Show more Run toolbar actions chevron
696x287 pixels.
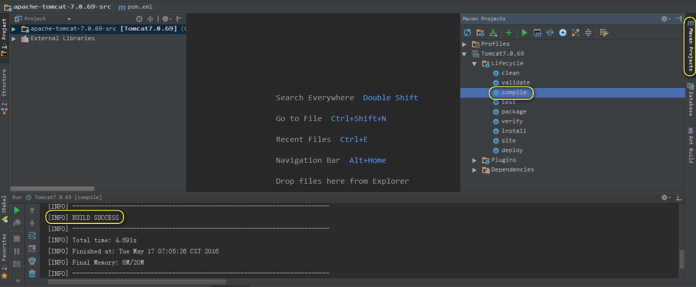[17, 280]
